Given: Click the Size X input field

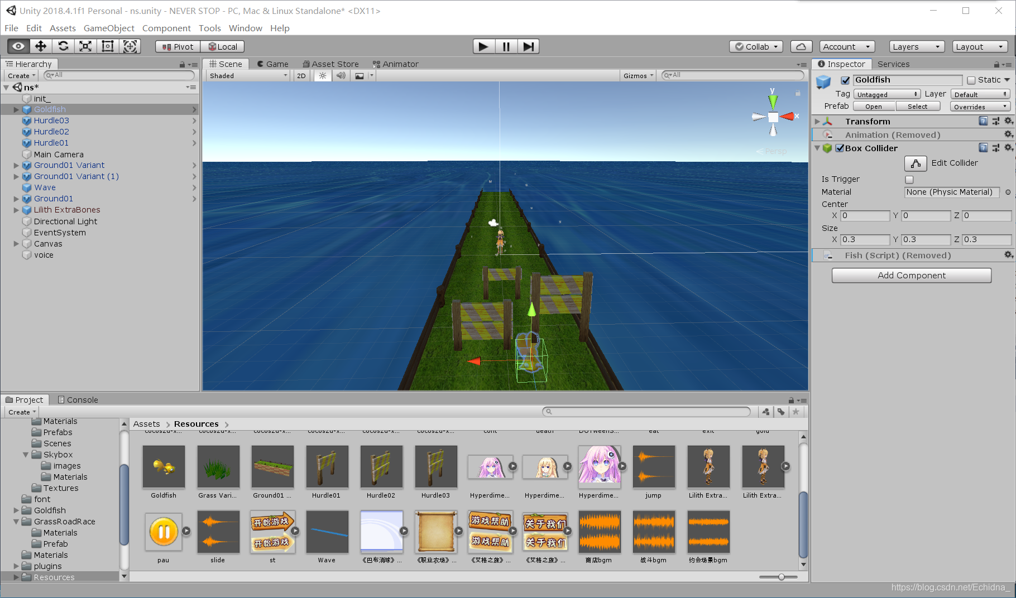Looking at the screenshot, I should pos(865,240).
